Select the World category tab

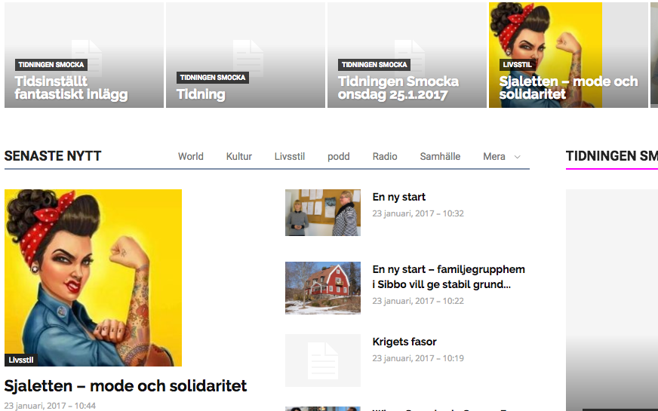[190, 156]
